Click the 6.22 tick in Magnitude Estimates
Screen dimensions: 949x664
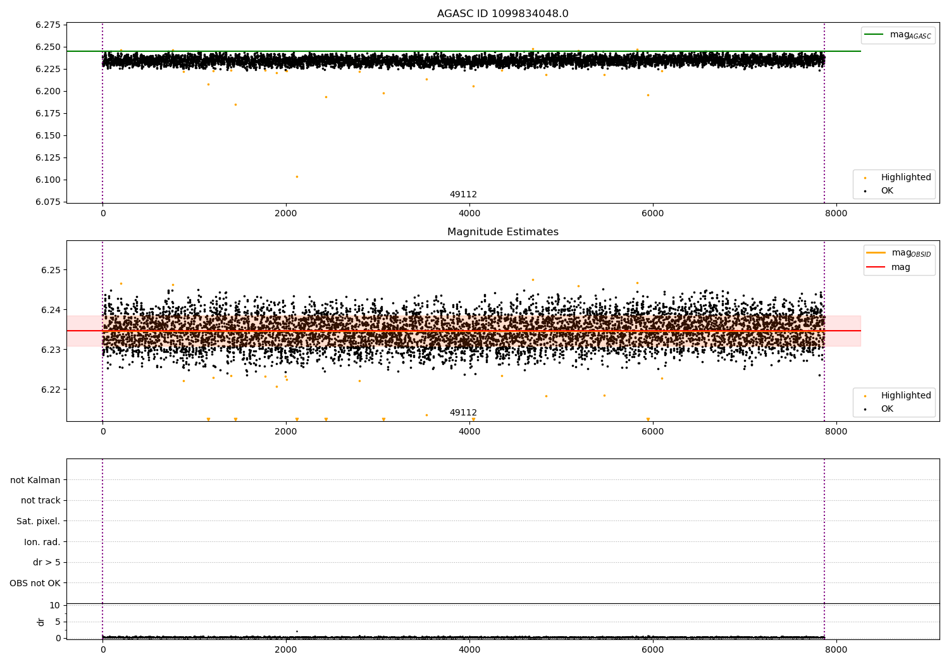[x=51, y=390]
